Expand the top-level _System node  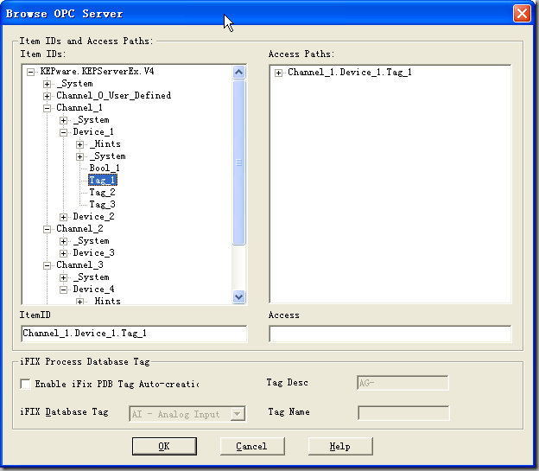pyautogui.click(x=48, y=84)
